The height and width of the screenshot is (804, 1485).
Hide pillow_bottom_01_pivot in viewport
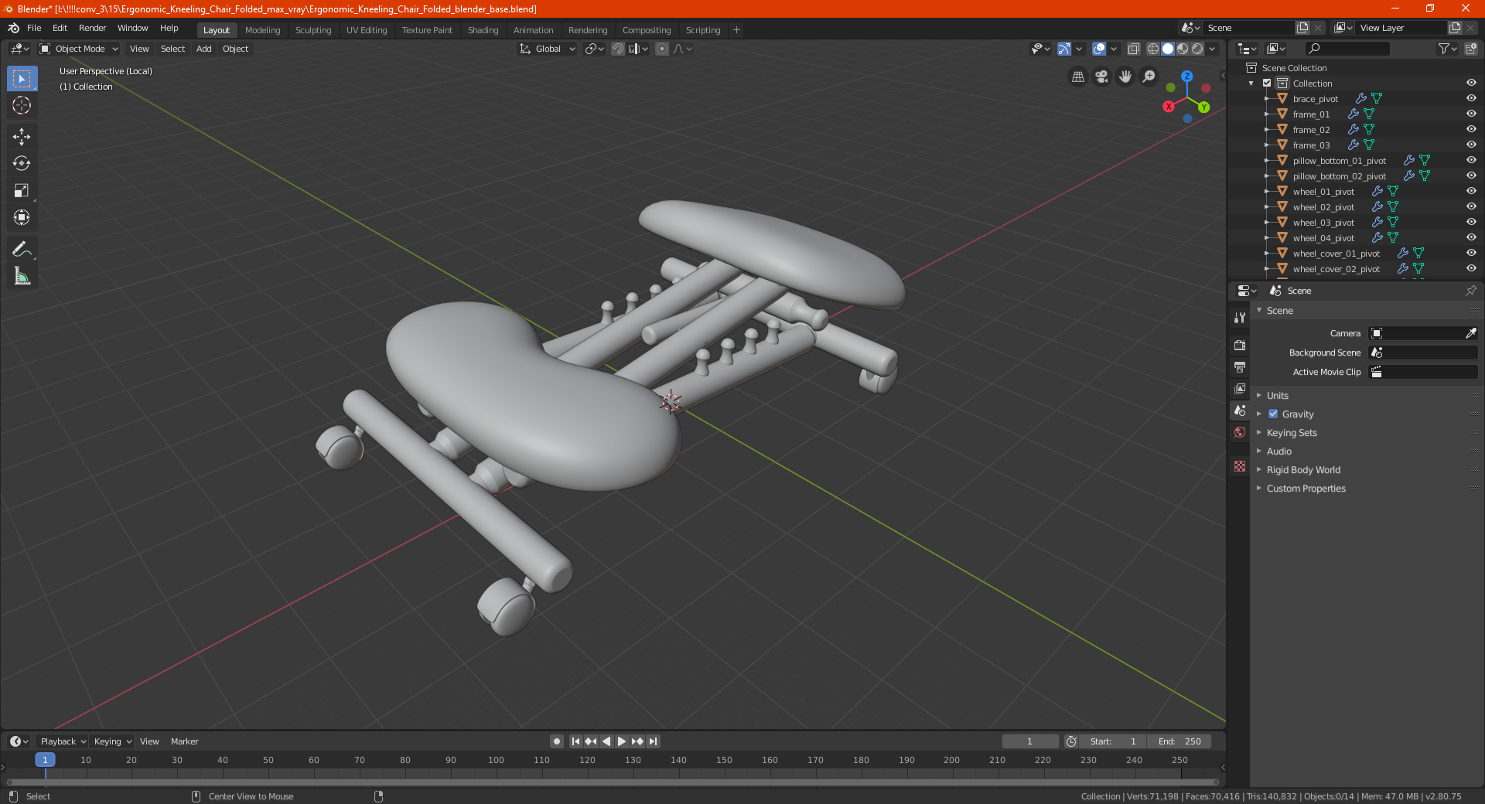pyautogui.click(x=1471, y=160)
